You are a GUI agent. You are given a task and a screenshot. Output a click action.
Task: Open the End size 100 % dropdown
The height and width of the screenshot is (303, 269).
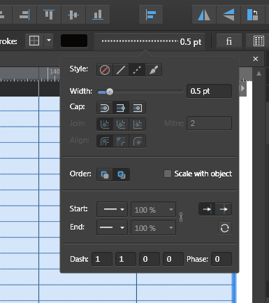tap(153, 227)
